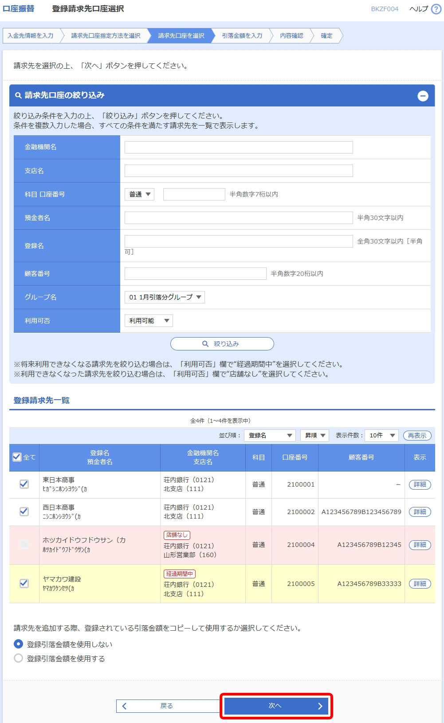Uncheck the ヤマカワ建設 row checkbox
Image resolution: width=444 pixels, height=723 pixels.
24,583
